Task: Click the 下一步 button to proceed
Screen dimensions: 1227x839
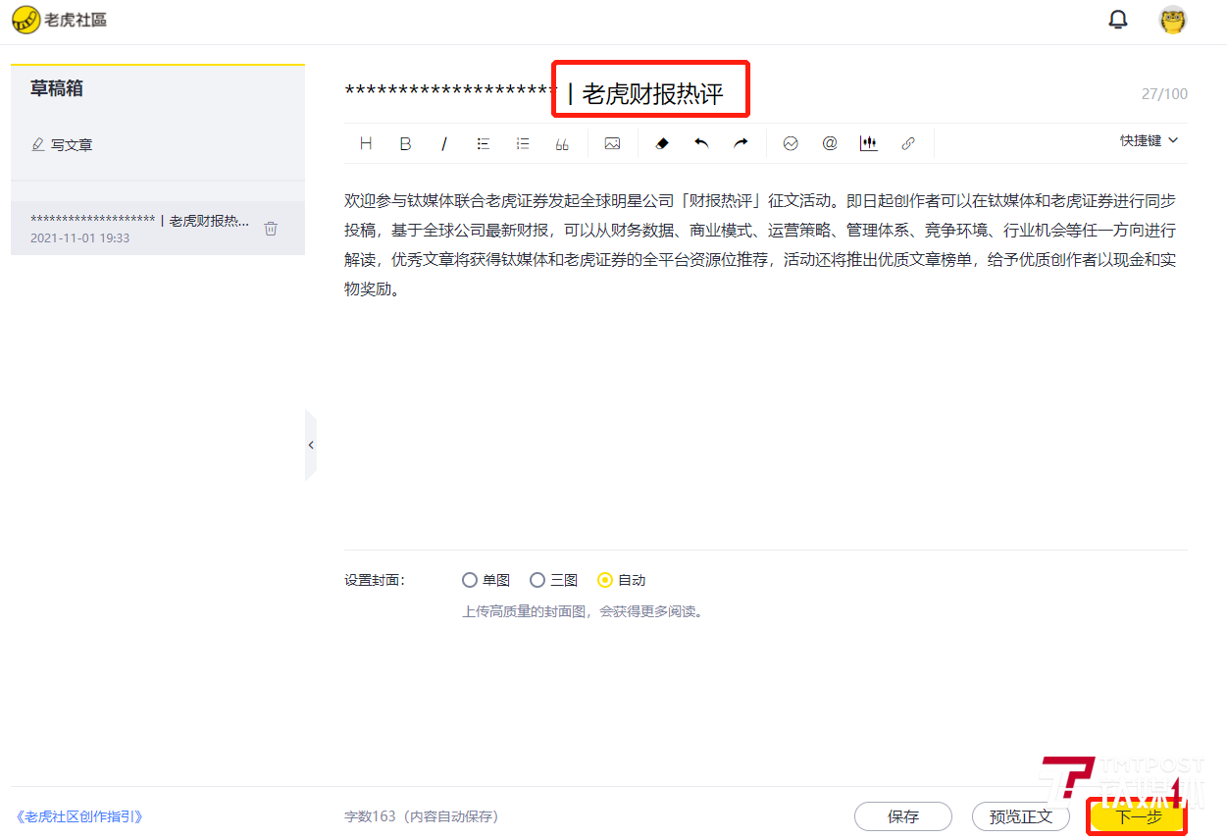Action: tap(1136, 815)
